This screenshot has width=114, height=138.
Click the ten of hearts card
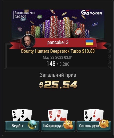(x=62, y=115)
